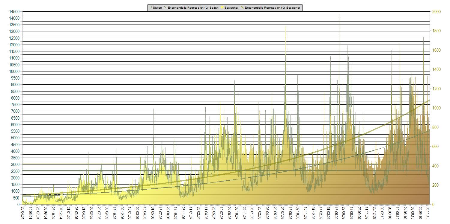Click the yellow Besucher legend swatch
The width and height of the screenshot is (450, 224).
click(222, 7)
